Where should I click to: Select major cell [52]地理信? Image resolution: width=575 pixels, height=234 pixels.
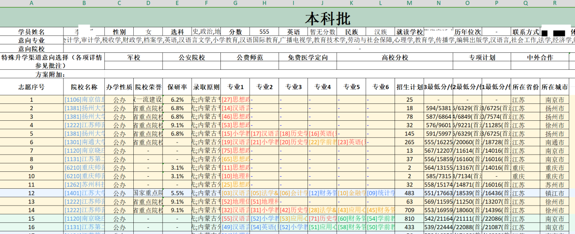click(x=236, y=202)
